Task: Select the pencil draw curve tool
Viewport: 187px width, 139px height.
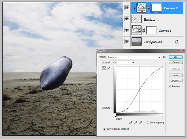Action: (x=108, y=68)
